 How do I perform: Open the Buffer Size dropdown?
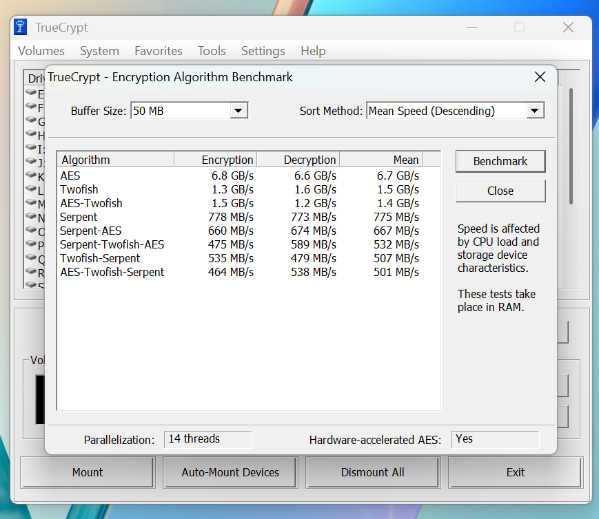pos(238,110)
